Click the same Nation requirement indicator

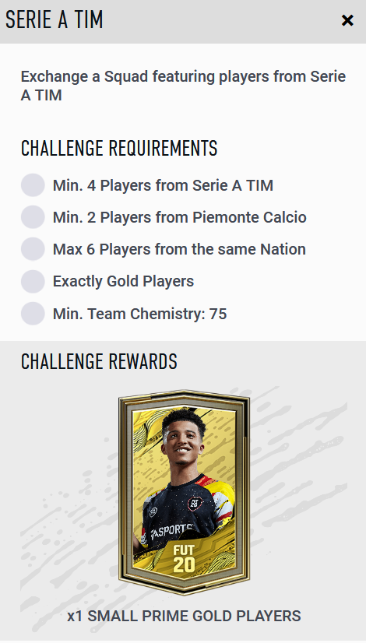click(x=33, y=249)
